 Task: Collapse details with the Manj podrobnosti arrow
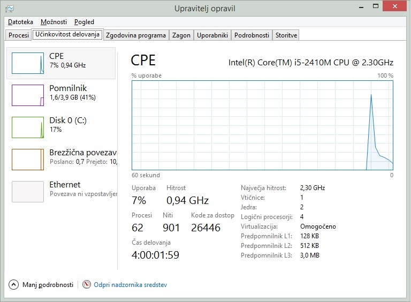(14, 285)
